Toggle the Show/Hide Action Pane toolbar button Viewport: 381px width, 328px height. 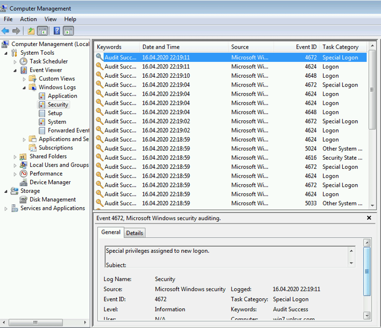[x=68, y=31]
